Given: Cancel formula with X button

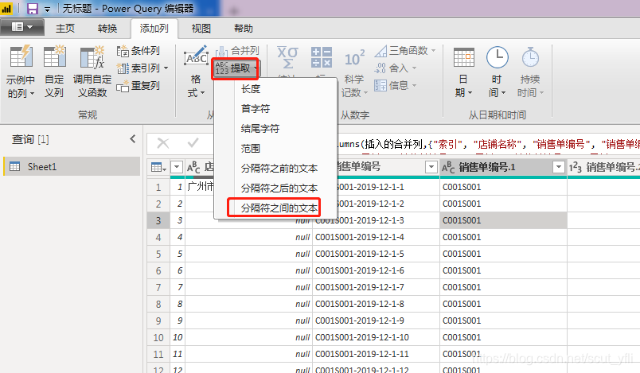Looking at the screenshot, I should 163,143.
